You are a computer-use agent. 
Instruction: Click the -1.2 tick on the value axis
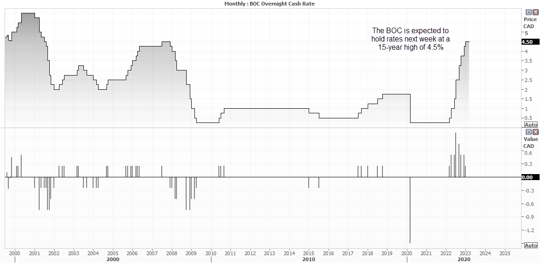[x=530, y=230]
